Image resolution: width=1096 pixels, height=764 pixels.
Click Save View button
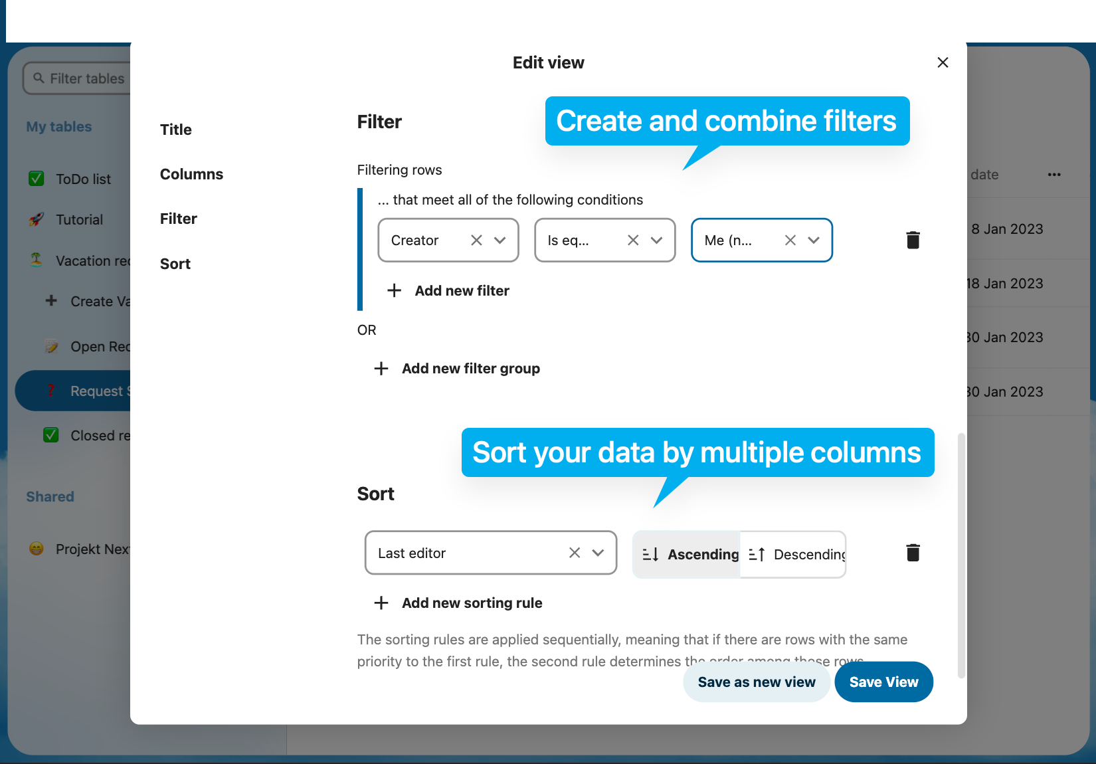pos(883,682)
